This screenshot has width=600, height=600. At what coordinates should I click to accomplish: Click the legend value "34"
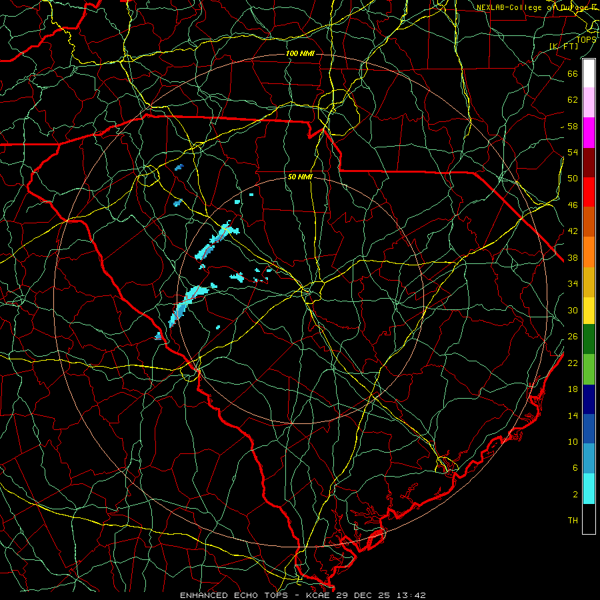coord(573,284)
